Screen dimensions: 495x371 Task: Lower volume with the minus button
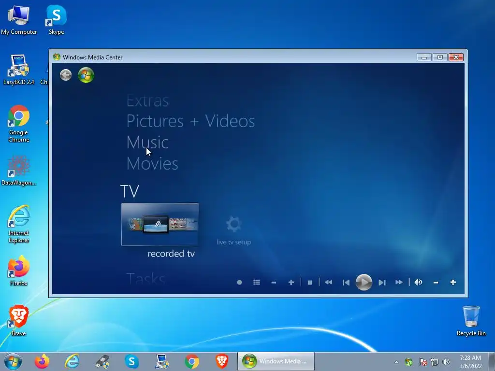coord(436,282)
